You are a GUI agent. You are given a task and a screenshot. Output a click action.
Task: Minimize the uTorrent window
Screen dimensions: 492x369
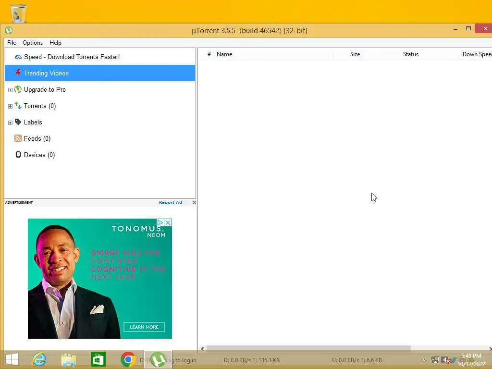coord(455,29)
